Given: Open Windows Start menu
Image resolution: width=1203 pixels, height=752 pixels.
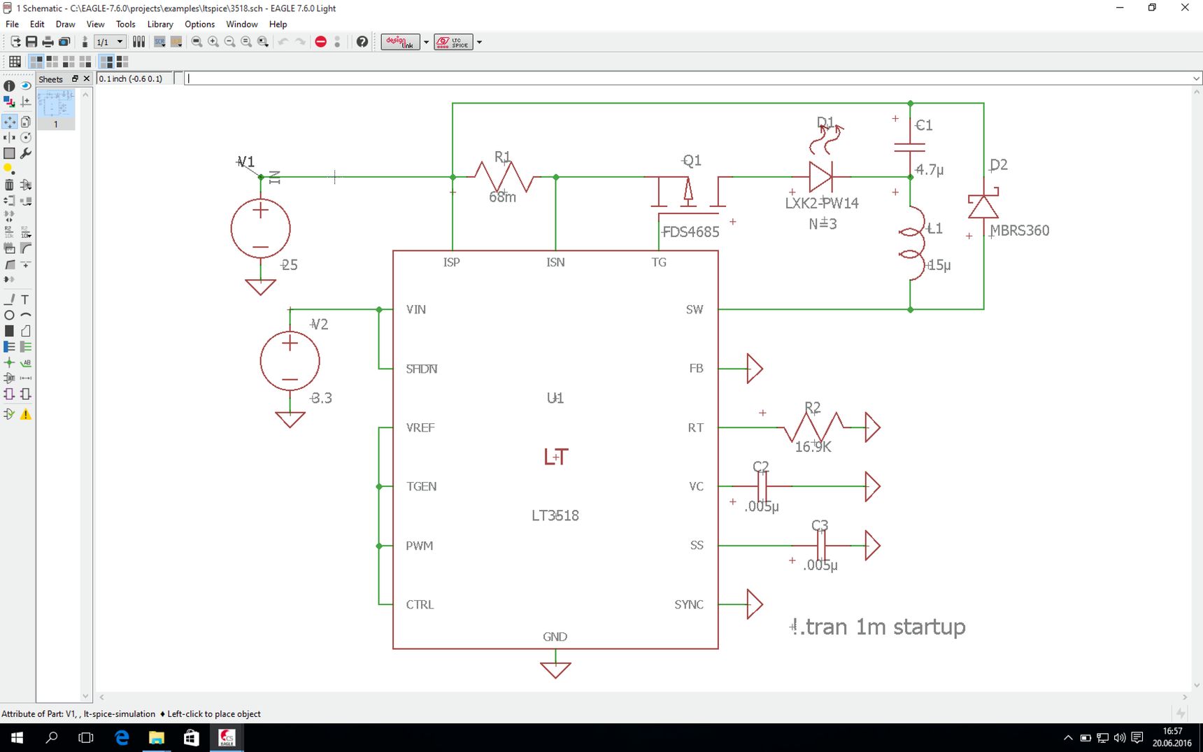Looking at the screenshot, I should point(17,738).
